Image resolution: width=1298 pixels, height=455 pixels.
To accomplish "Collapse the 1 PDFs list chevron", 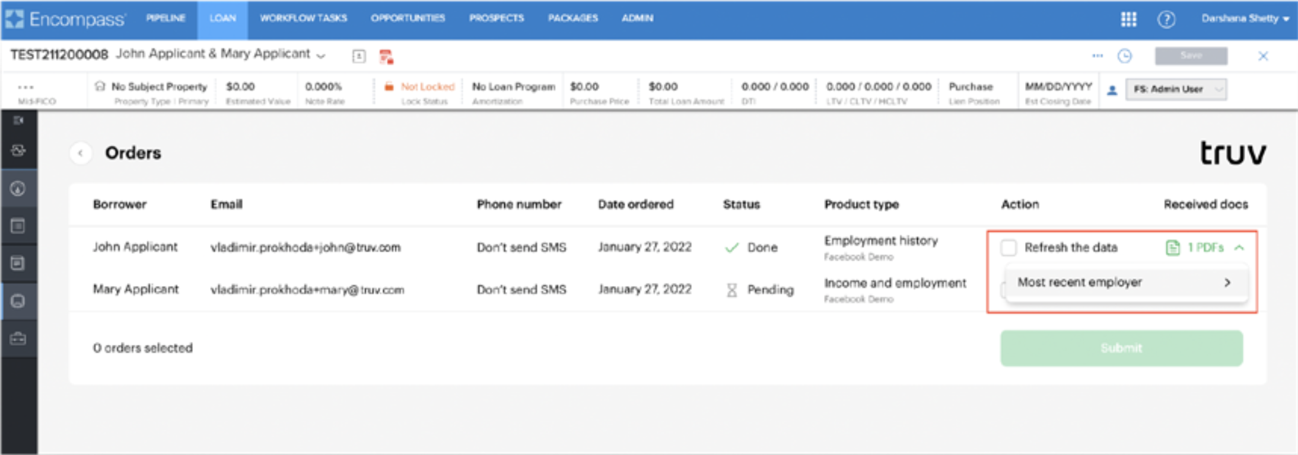I will [1239, 248].
